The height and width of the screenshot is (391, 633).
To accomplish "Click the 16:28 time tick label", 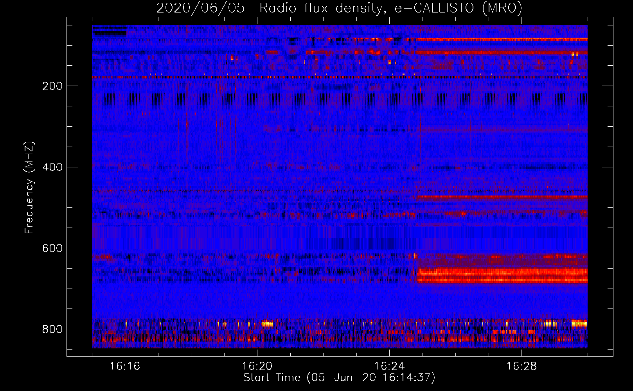I will 522,366.
